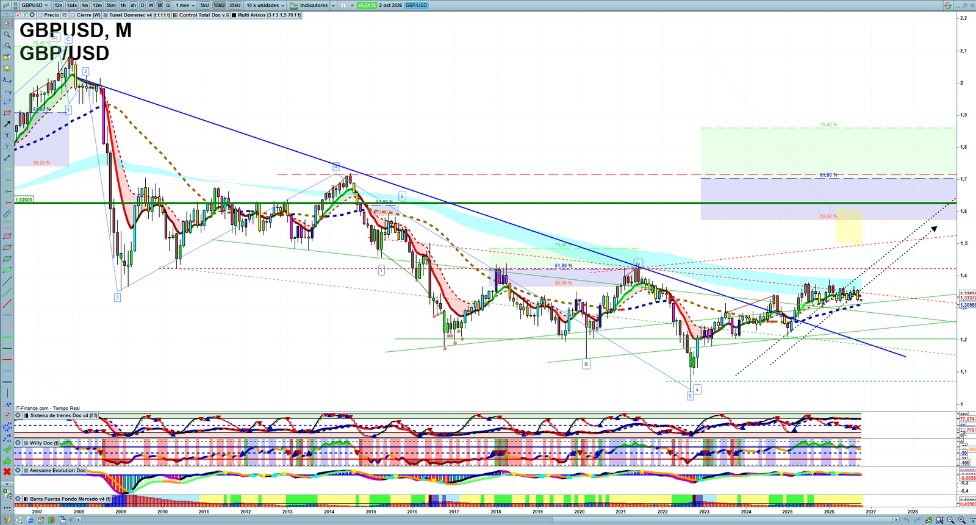The width and height of the screenshot is (976, 525).
Task: Select the square T text tool
Action: click(7, 135)
